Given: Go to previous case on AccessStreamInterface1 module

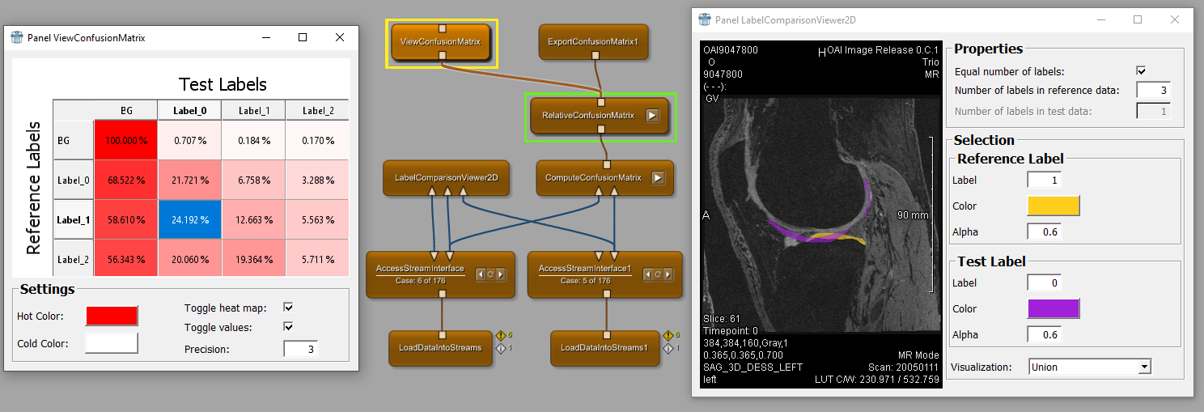Looking at the screenshot, I should [648, 274].
